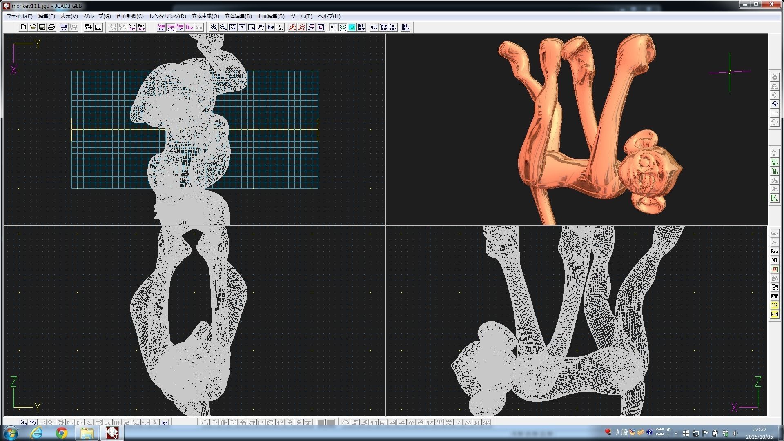This screenshot has height=441, width=784.
Task: Open the ツール(T) menu
Action: click(x=301, y=16)
